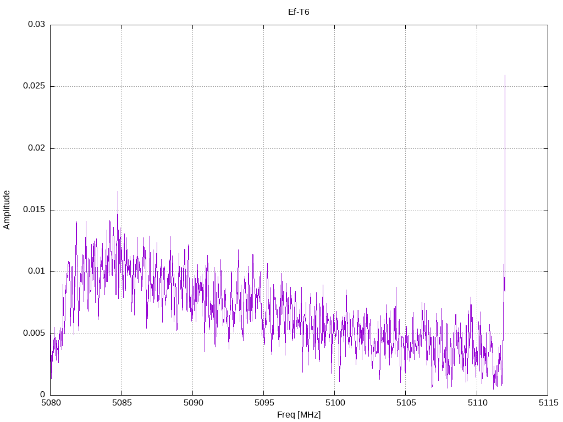This screenshot has width=563, height=422.
Task: Click the 0.015 y-axis tick label
Action: [34, 209]
